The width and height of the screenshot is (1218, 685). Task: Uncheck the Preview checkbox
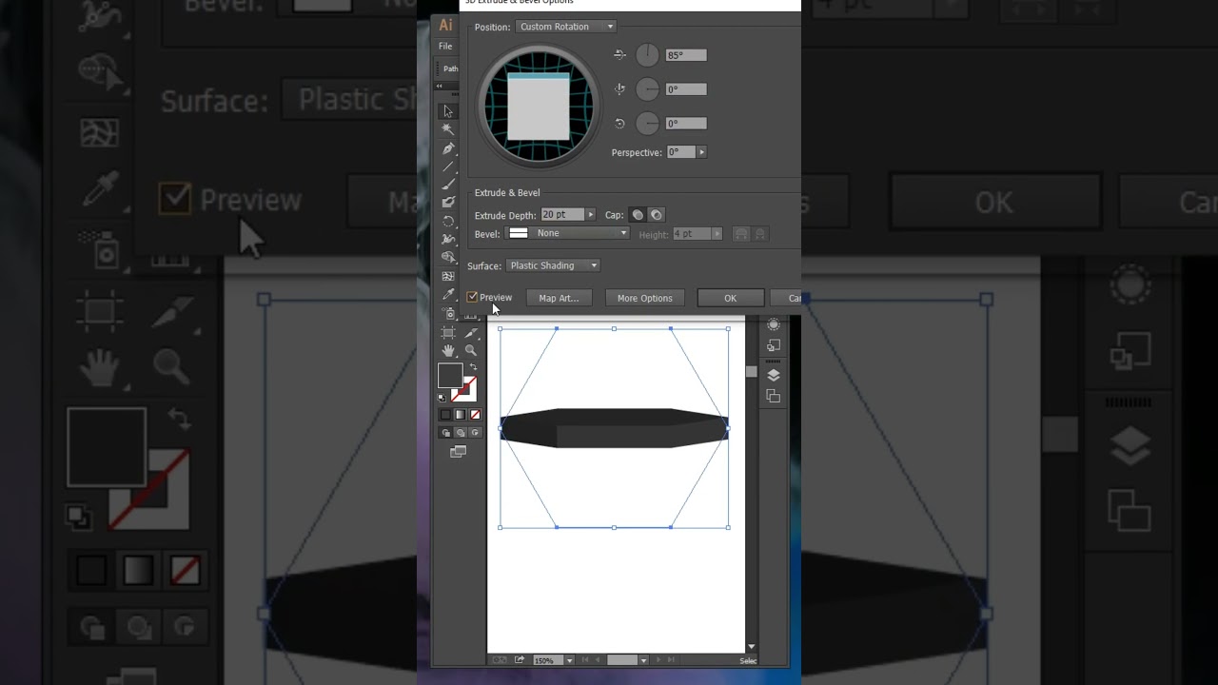pos(472,298)
